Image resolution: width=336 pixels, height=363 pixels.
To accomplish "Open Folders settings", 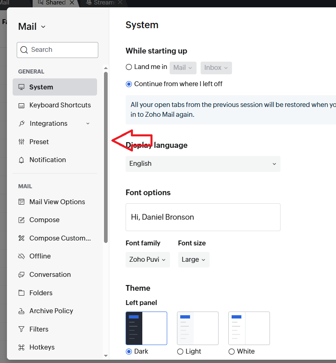I will coord(55,293).
